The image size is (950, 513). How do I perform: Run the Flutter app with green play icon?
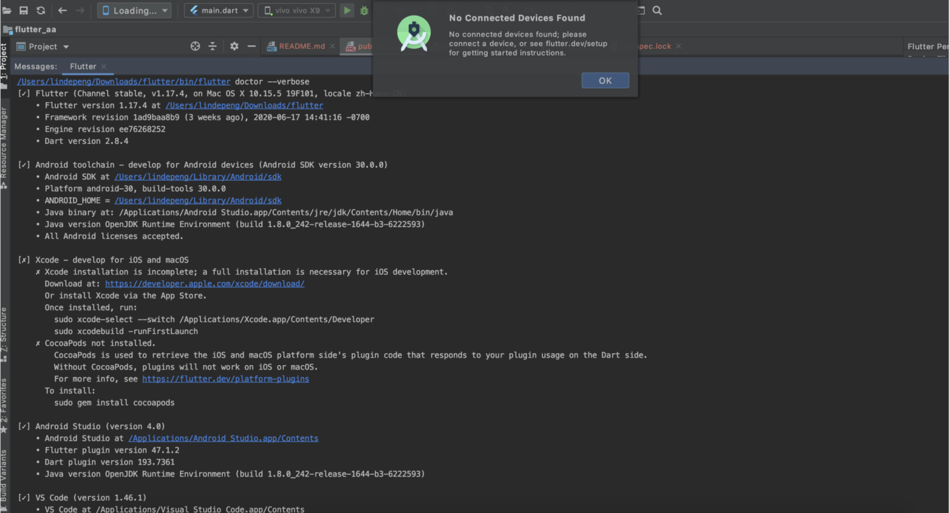(x=346, y=10)
